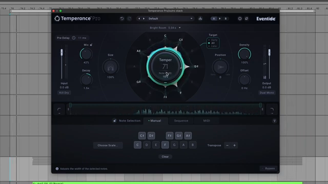Click the Pre-Delay 11 ms value
The width and height of the screenshot is (328, 184).
click(x=82, y=38)
